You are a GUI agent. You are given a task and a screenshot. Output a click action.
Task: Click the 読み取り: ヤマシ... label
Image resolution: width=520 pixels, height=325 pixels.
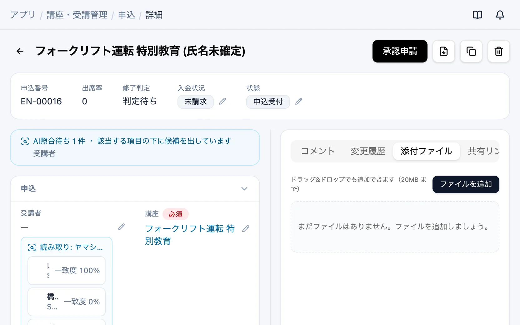(72, 247)
